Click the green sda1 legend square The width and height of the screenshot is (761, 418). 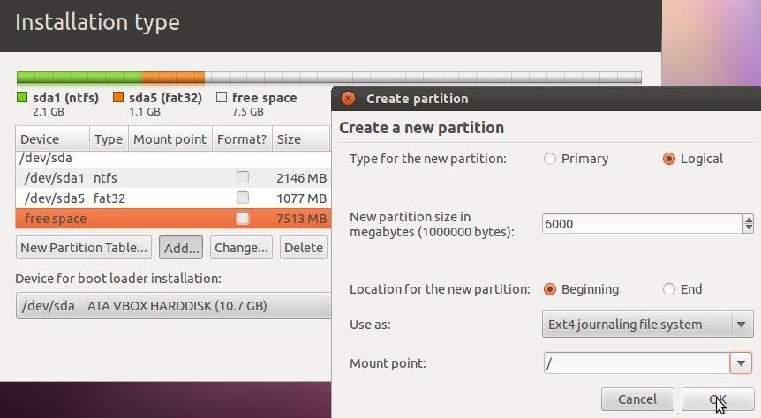(x=22, y=98)
